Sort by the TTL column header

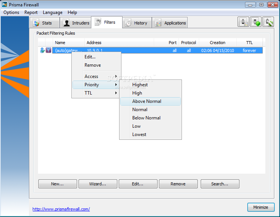coord(250,43)
